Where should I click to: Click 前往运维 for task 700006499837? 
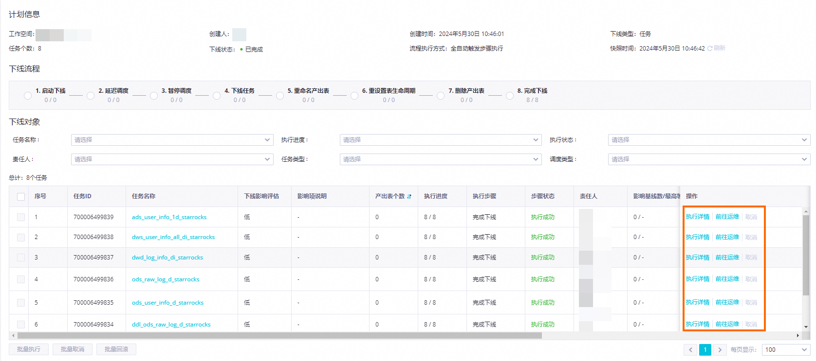point(727,258)
